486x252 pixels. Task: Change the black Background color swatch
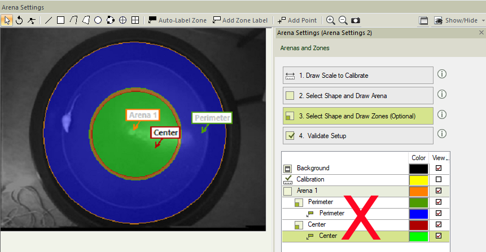point(418,169)
